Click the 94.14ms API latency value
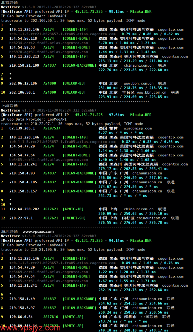The image size is (193, 332). pos(116,241)
